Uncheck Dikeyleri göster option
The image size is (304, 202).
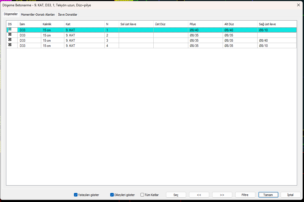[112, 195]
